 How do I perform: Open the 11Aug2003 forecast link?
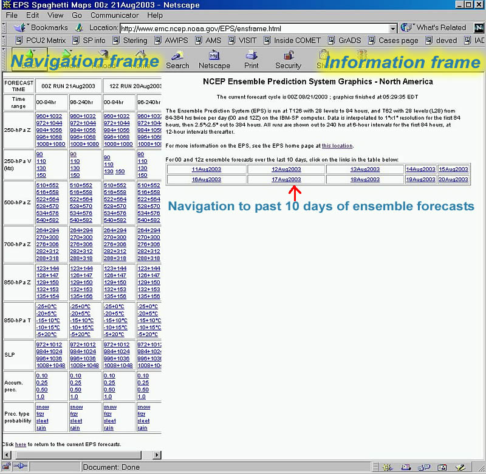pos(206,170)
